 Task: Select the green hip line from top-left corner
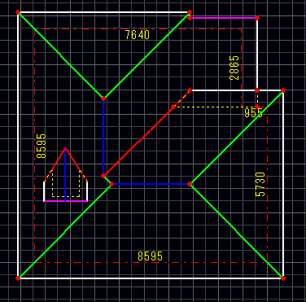(60, 55)
